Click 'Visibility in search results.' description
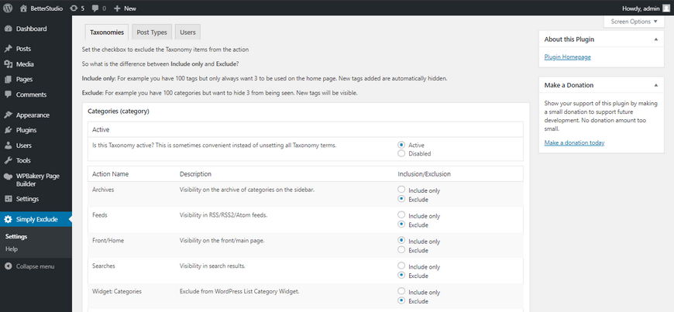The height and width of the screenshot is (312, 674). 212,266
